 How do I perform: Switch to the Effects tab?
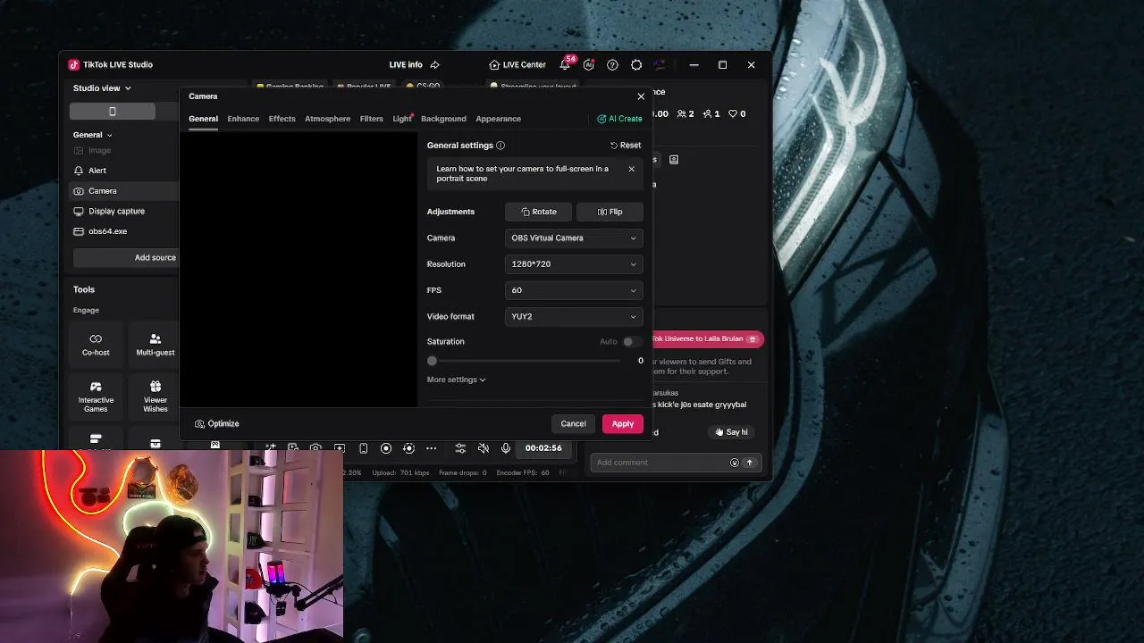[282, 119]
